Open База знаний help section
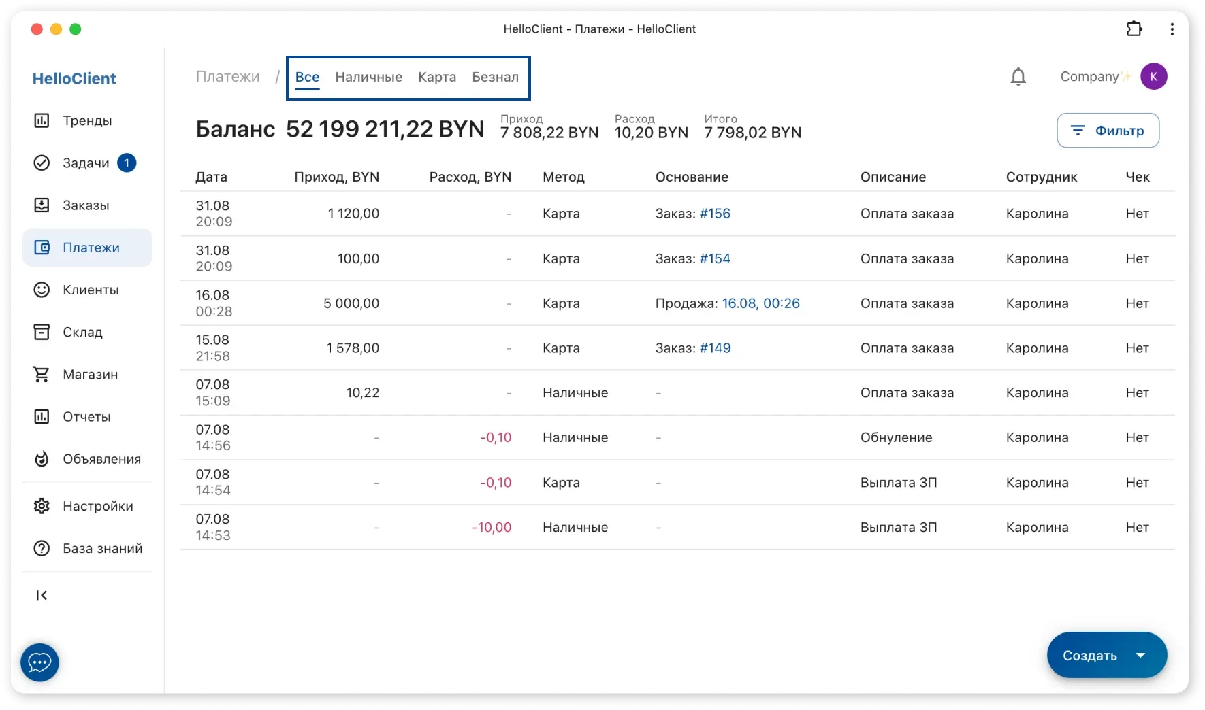 coord(102,548)
